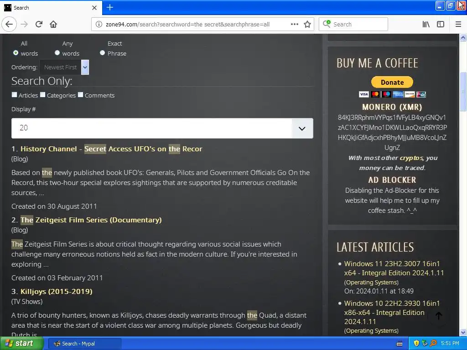Click the Created on 03 February 2011 text

pyautogui.click(x=57, y=278)
